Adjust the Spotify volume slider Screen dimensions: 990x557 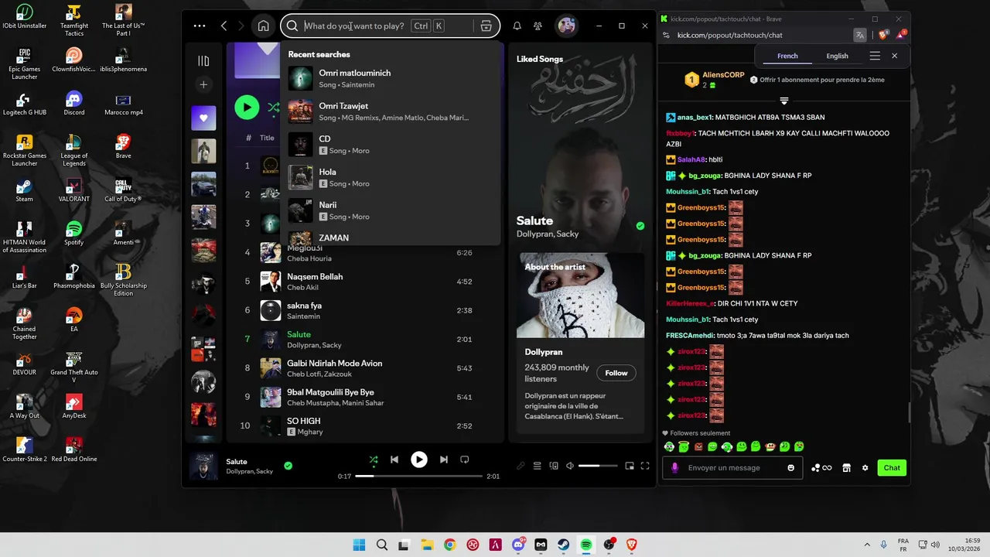[599, 466]
